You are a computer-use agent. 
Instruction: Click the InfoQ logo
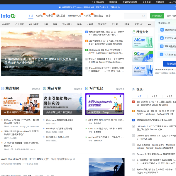pos(8,16)
